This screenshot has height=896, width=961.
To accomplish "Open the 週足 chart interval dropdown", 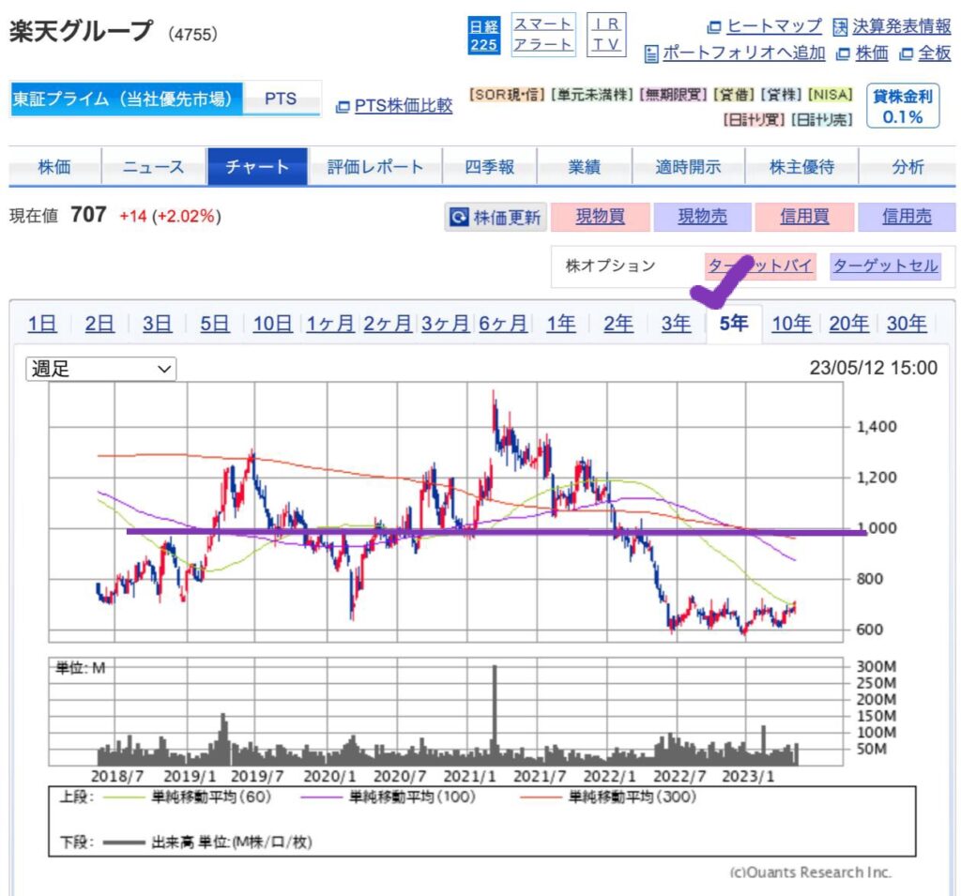I will [x=101, y=369].
